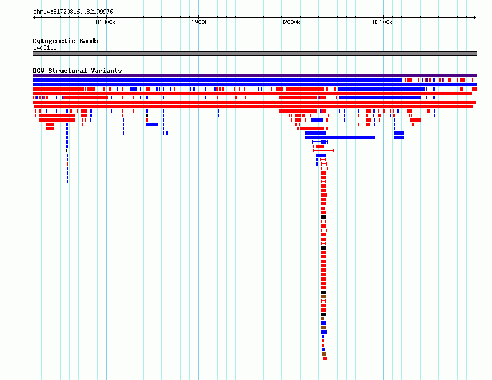Select long thin red line from 82010k to 82075k
492x380 pixels.
[x=328, y=124]
